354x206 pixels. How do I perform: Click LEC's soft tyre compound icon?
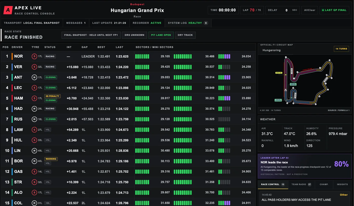tap(34, 88)
